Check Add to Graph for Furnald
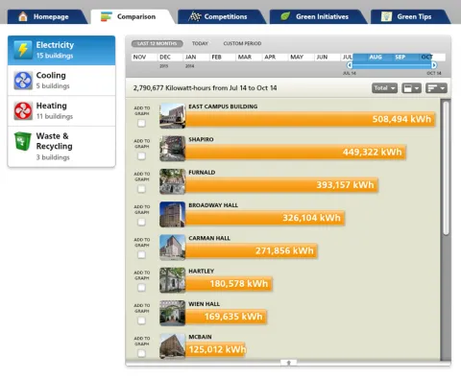 point(141,189)
